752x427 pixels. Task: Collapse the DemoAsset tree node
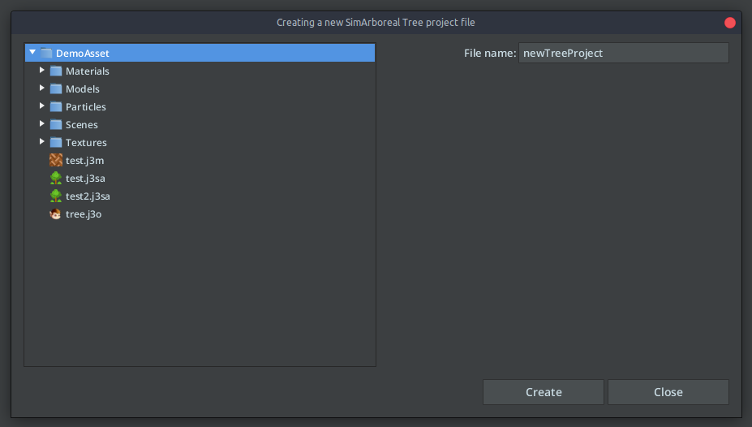[32, 52]
